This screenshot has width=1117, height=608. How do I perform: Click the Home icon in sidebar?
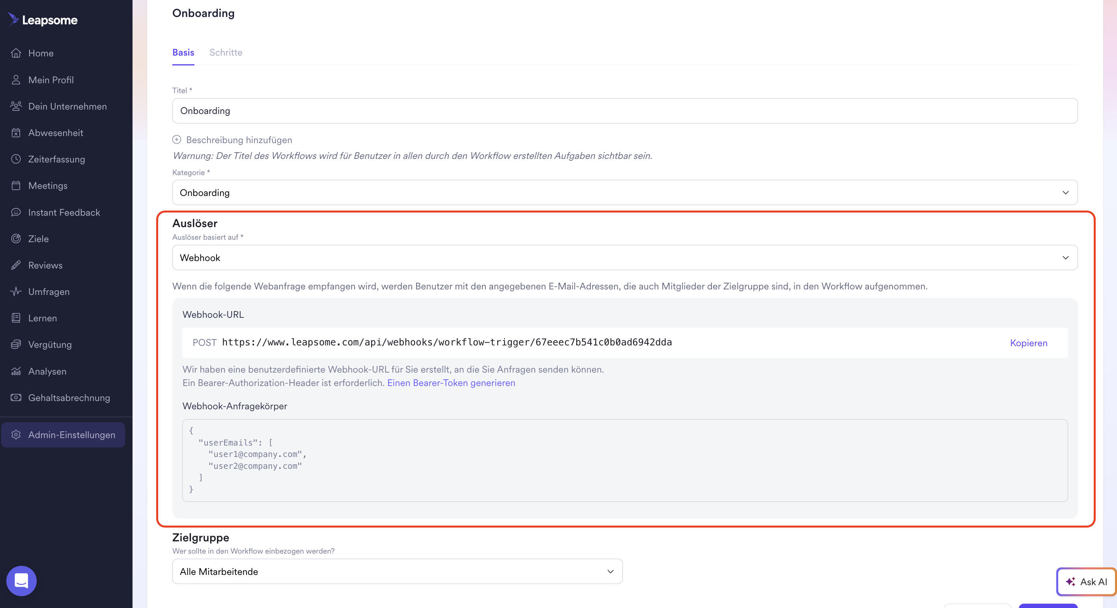tap(16, 53)
